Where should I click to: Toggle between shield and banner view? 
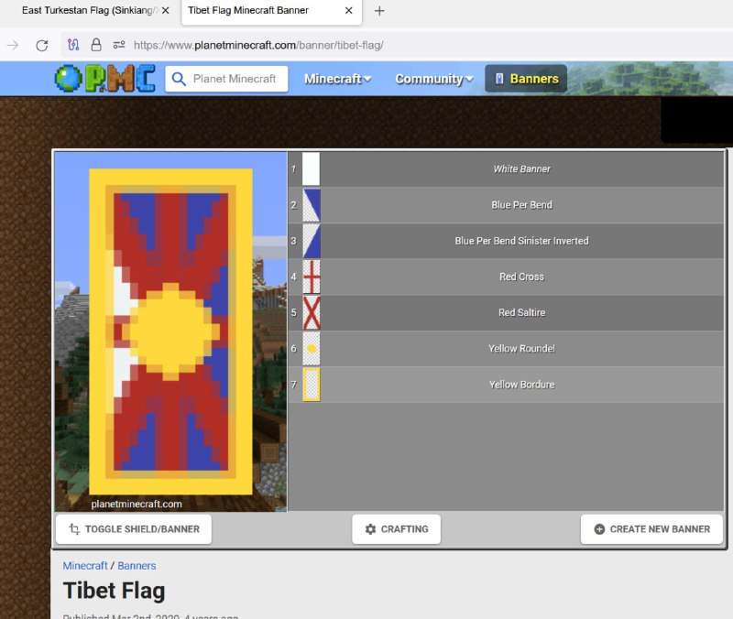(x=134, y=529)
